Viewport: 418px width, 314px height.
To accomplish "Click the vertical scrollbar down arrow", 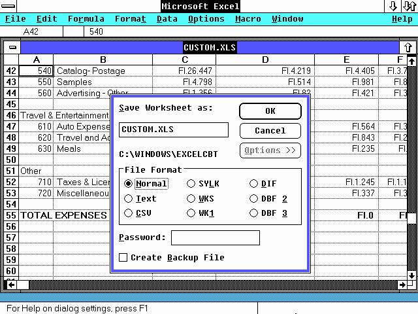I will pos(411,275).
